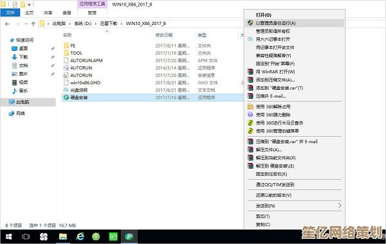The height and width of the screenshot is (244, 386).
Task: Switch to the 共享 ribbon tab
Action: (x=48, y=13)
